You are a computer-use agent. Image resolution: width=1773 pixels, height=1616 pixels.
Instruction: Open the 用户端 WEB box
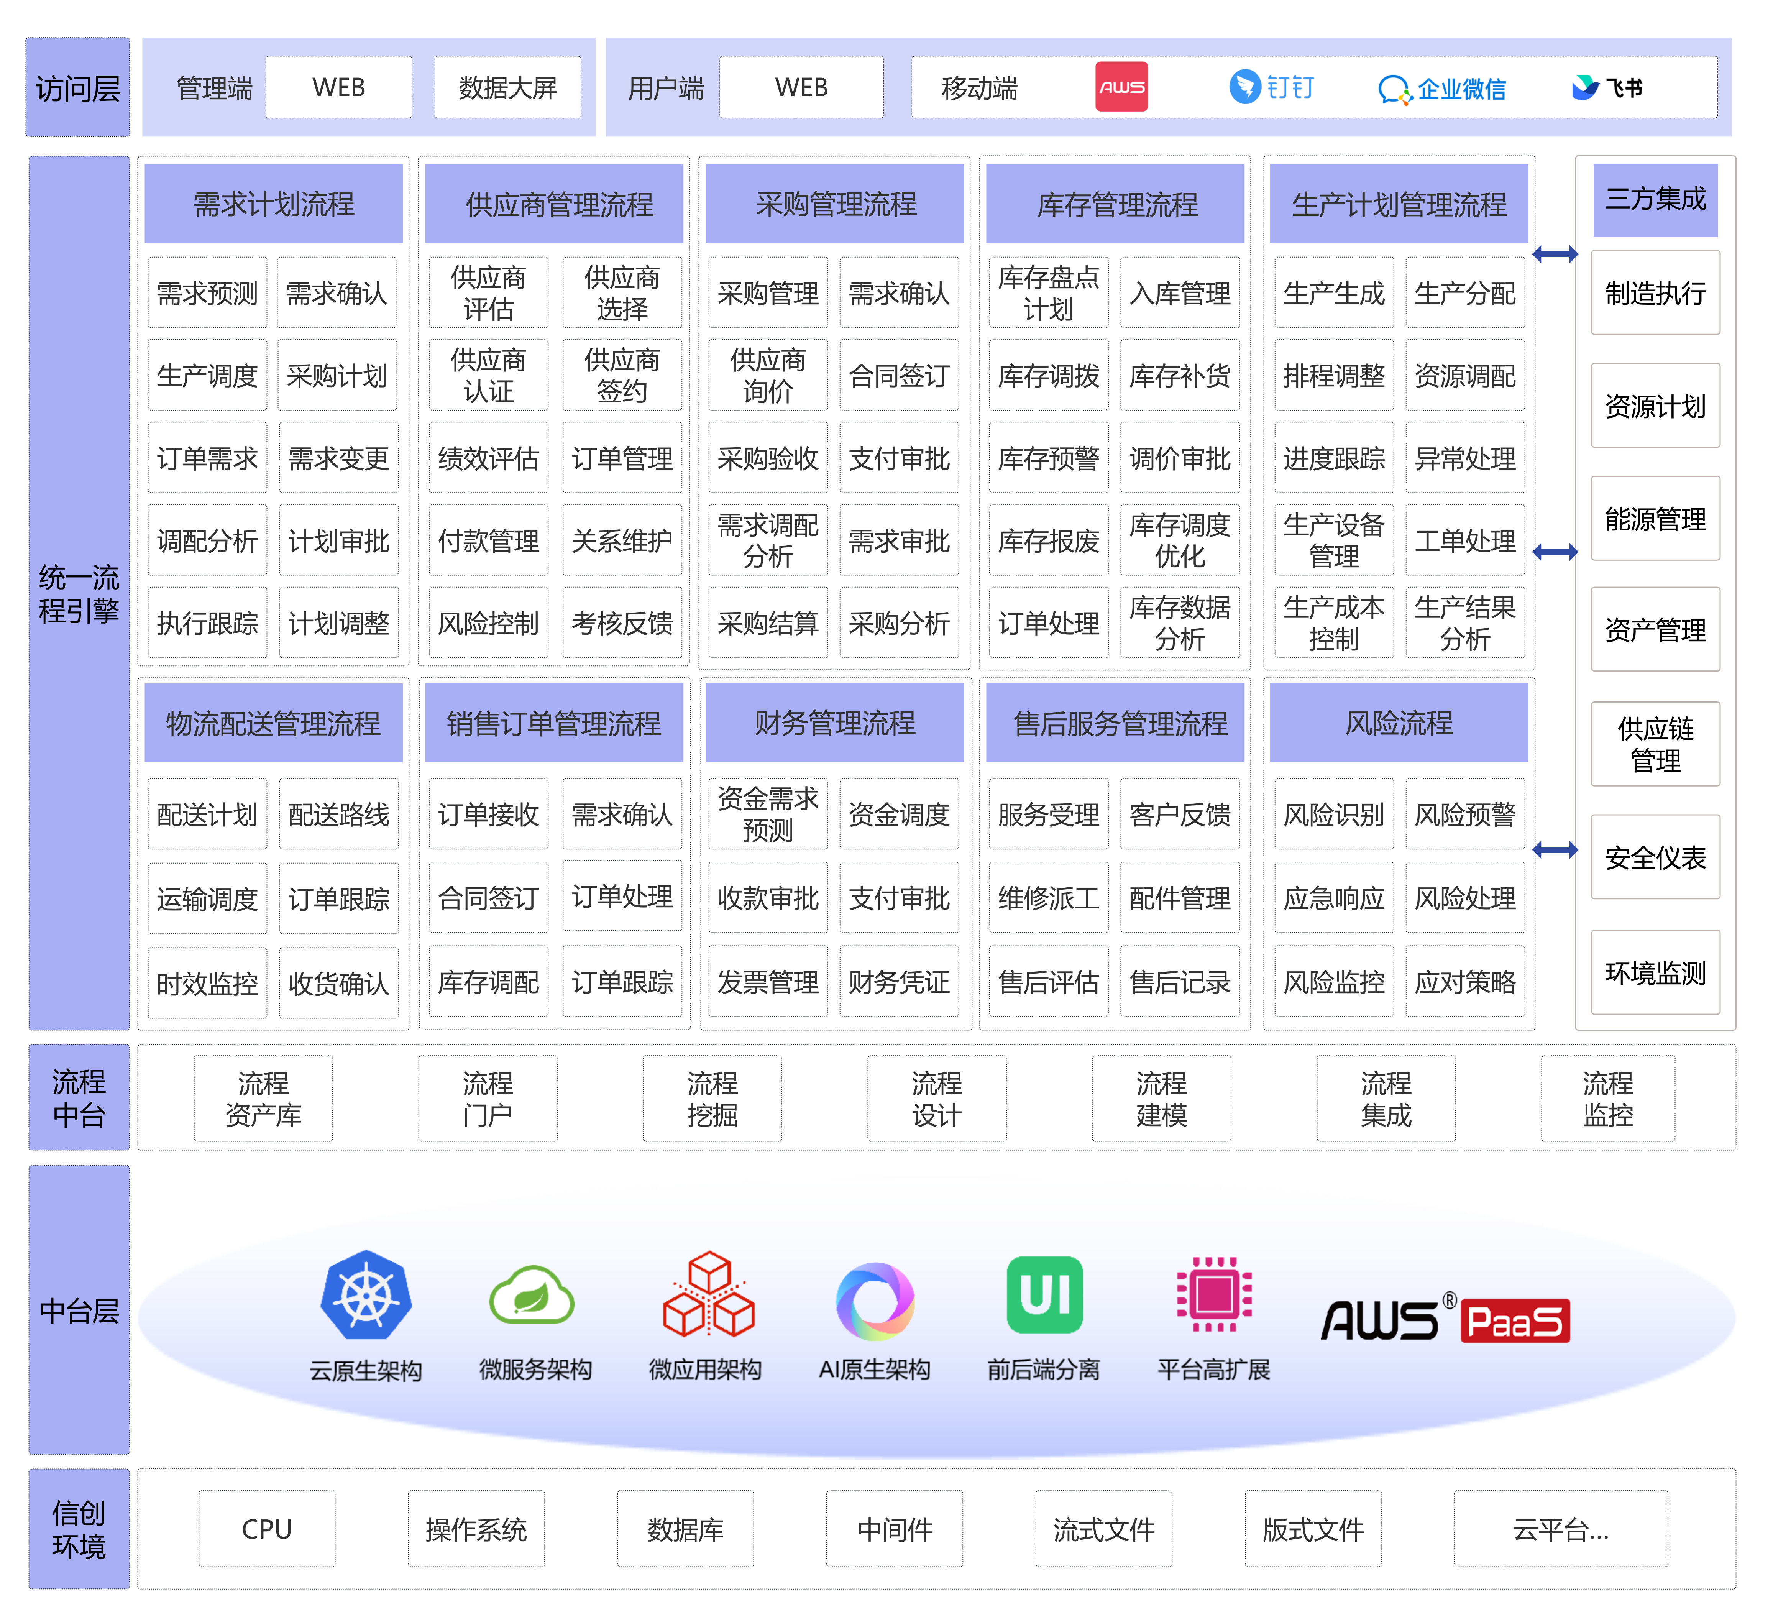(801, 87)
